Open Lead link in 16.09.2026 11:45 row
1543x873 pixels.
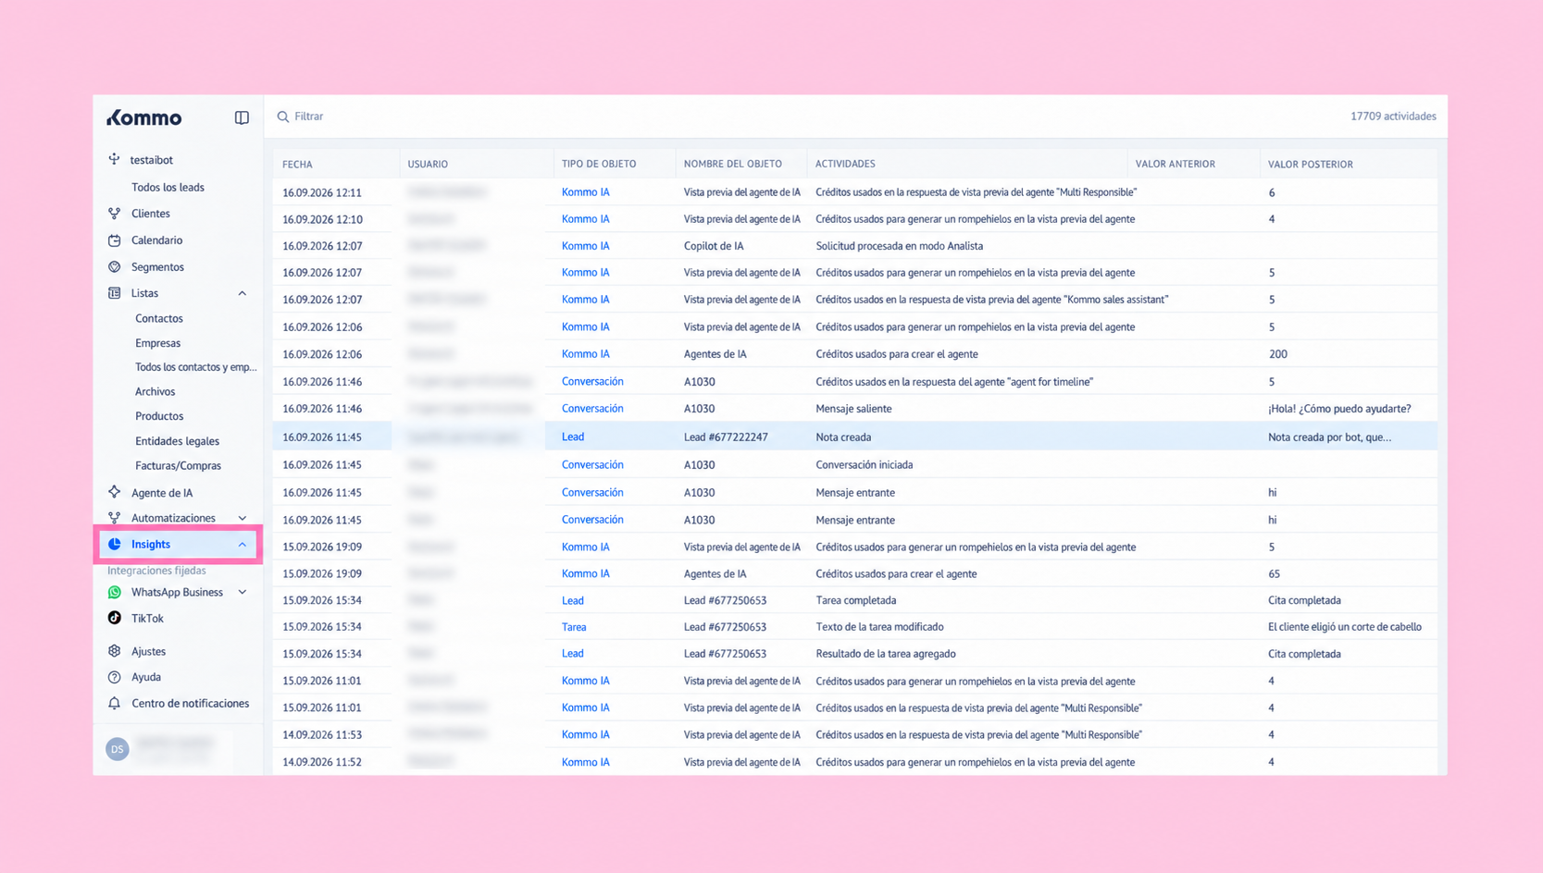coord(573,436)
